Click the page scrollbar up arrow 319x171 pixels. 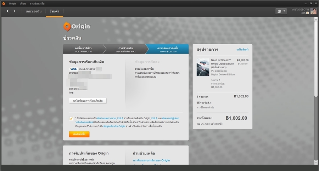point(316,19)
